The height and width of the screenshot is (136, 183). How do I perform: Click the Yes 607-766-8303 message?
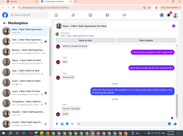click(x=71, y=109)
